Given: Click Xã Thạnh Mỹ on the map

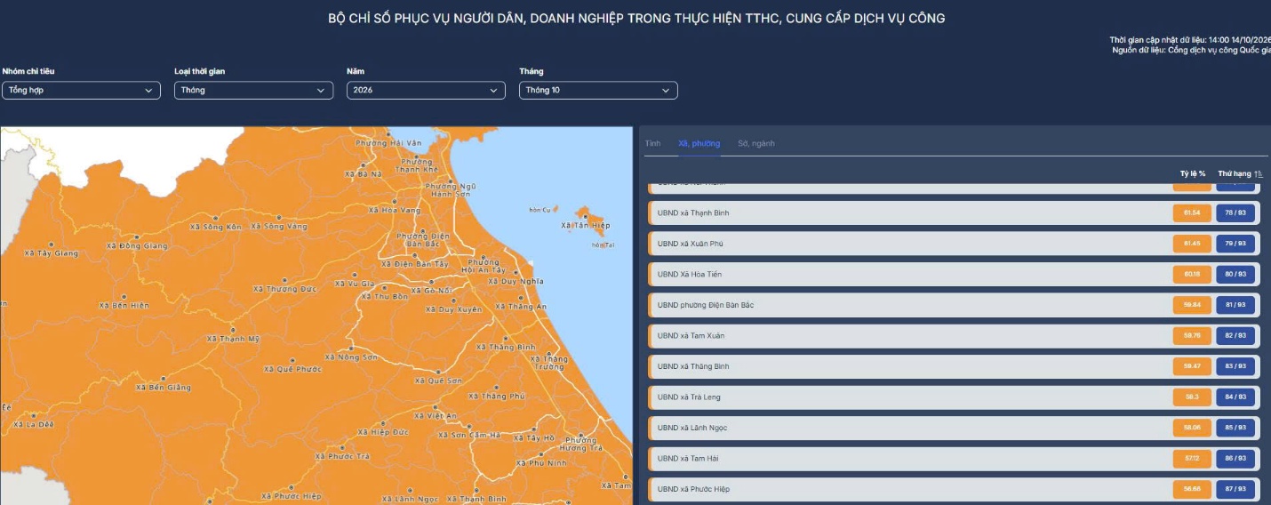Looking at the screenshot, I should 234,339.
